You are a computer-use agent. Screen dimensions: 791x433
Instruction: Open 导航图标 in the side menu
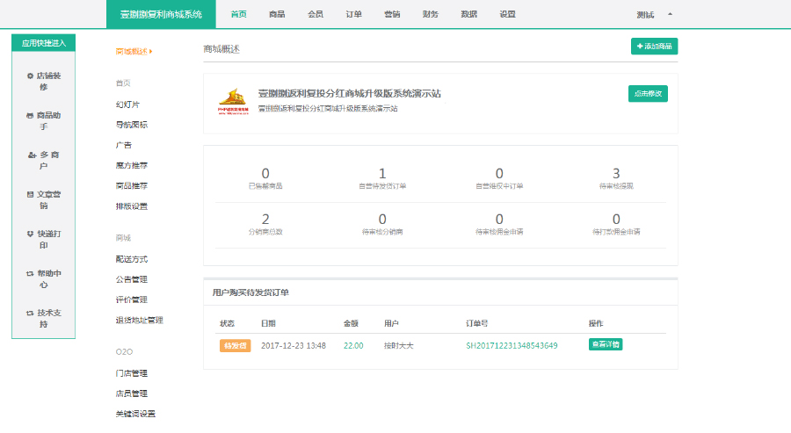[x=132, y=125]
